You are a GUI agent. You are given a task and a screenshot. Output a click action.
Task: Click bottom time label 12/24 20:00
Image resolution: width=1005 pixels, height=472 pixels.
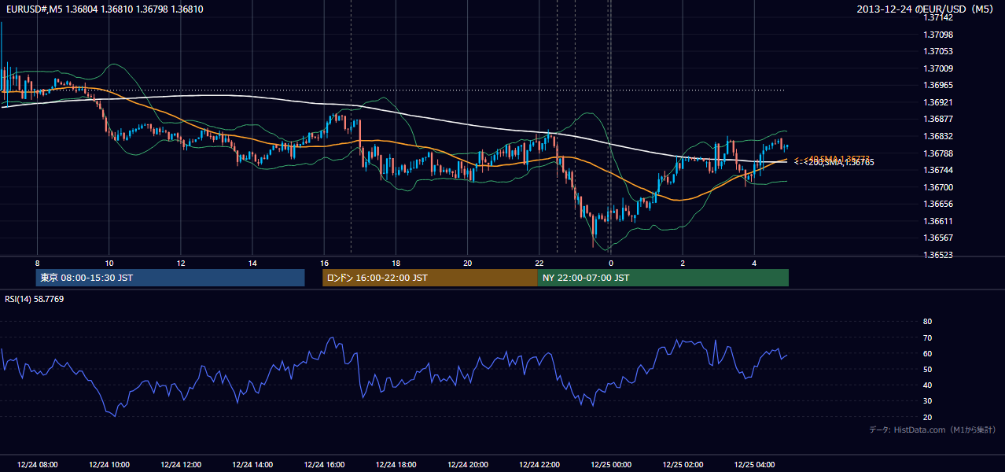tap(468, 465)
